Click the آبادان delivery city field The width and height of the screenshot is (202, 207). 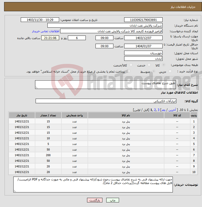pyautogui.click(x=143, y=59)
